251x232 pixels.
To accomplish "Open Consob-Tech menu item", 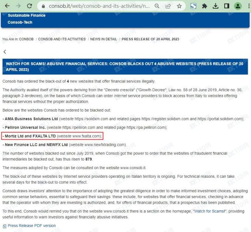I will [20, 22].
